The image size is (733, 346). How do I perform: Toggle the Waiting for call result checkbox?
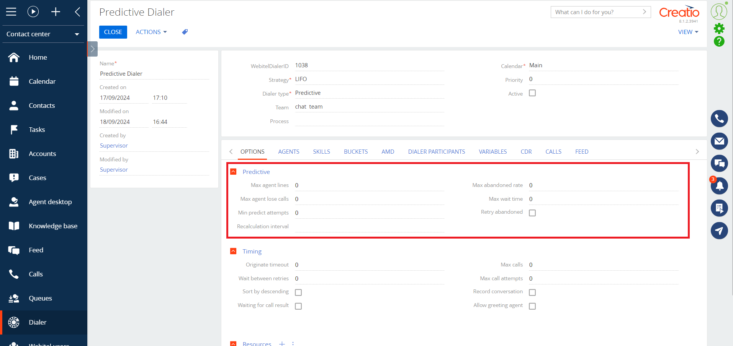[298, 306]
